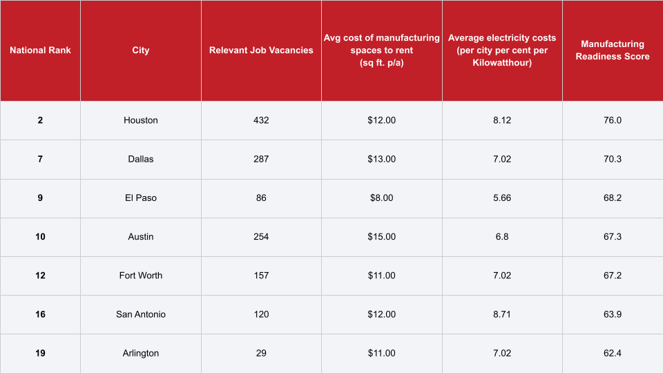Select the Manufacturing Readiness Score header
This screenshot has height=373, width=663.
point(613,50)
